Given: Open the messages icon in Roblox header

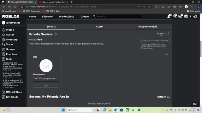Looking at the screenshot, I should 180,16.
